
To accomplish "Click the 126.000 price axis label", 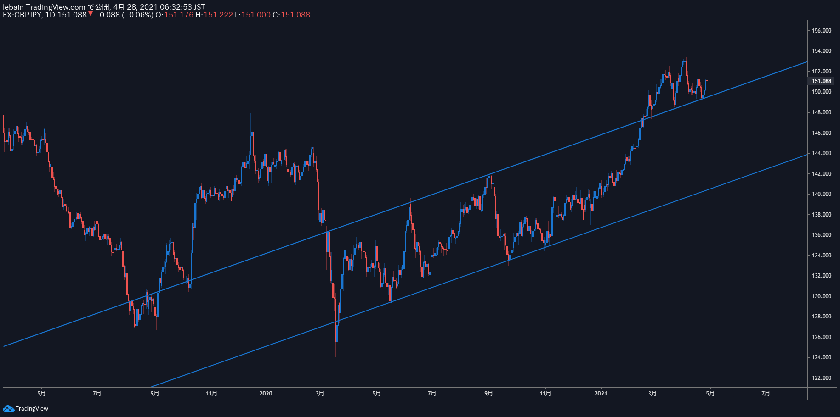I will (821, 337).
